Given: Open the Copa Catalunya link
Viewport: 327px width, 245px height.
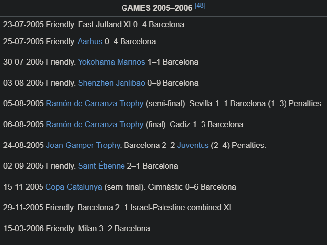Looking at the screenshot, I should coord(74,187).
